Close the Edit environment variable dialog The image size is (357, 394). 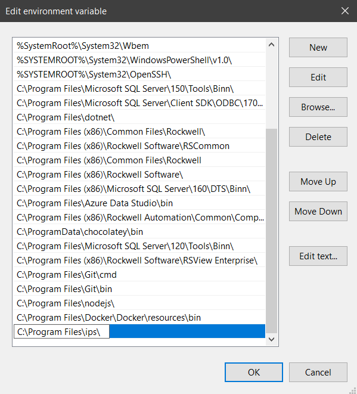(x=345, y=11)
